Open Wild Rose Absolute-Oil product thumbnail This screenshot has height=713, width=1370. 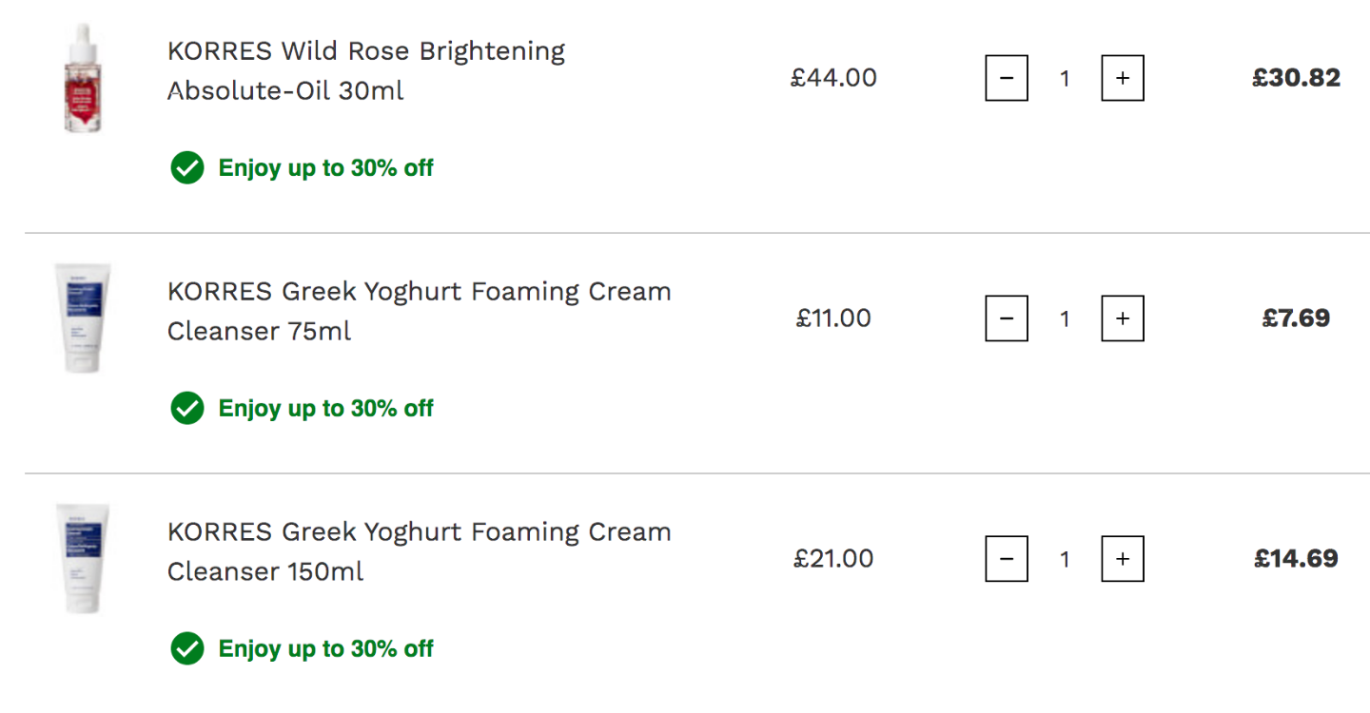(82, 78)
